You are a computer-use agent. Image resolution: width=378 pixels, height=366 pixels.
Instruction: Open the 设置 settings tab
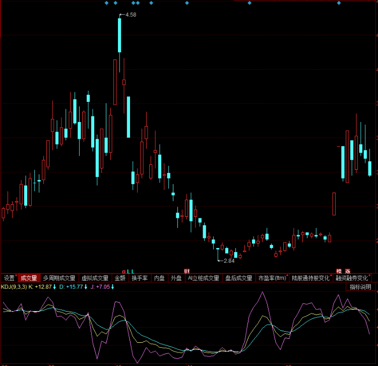click(x=9, y=278)
